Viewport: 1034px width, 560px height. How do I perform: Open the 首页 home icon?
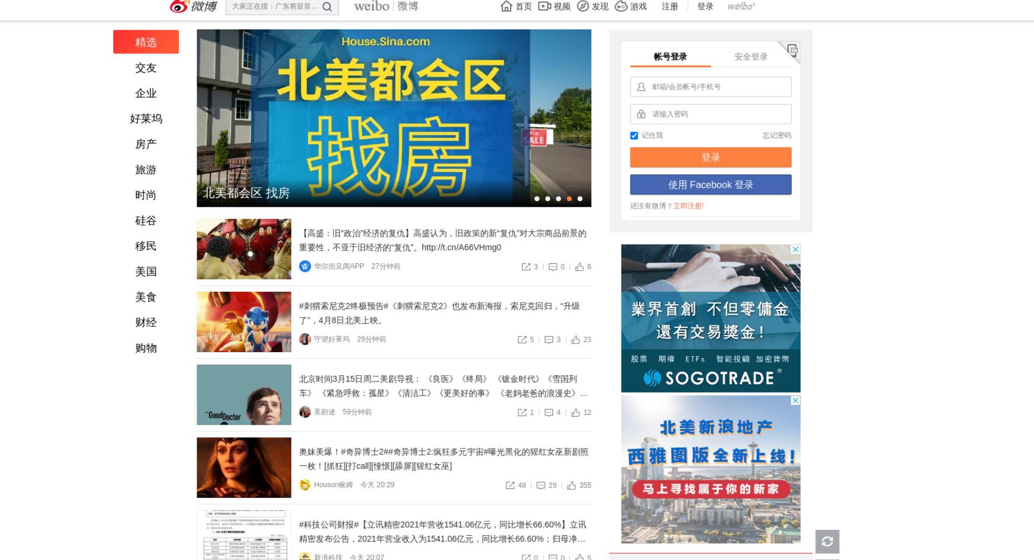(x=506, y=6)
